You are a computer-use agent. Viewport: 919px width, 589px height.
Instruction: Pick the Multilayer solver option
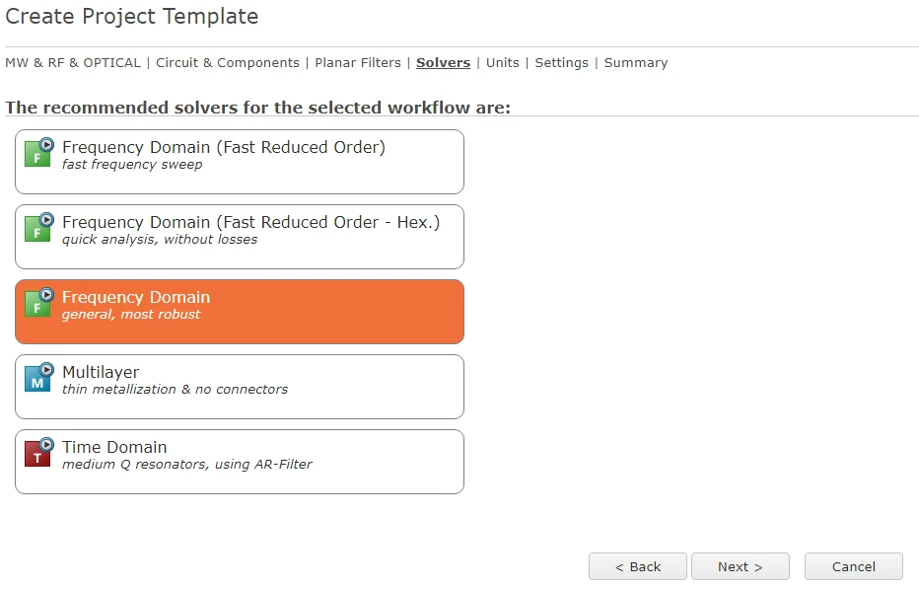pos(240,387)
